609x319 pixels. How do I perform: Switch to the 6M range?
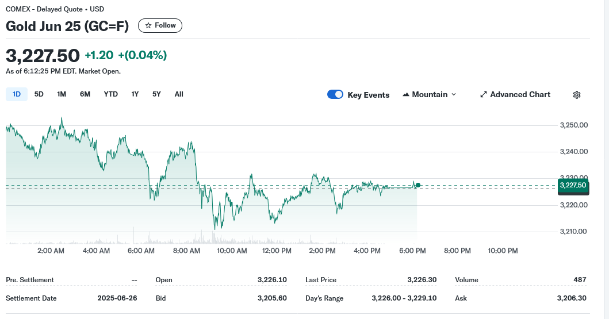click(x=85, y=94)
